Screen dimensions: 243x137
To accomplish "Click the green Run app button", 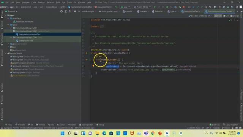I will pyautogui.click(x=155, y=7).
